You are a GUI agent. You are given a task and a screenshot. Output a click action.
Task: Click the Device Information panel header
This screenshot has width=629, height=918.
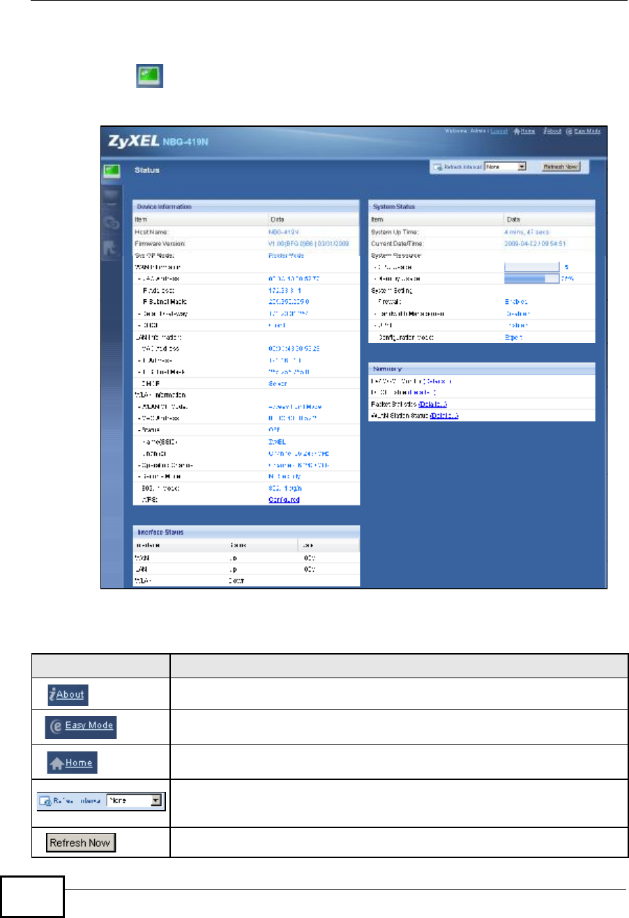coord(246,207)
